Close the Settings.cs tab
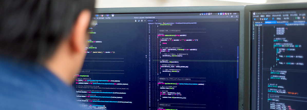Viewport: 307px width, 110px height. click(275, 23)
